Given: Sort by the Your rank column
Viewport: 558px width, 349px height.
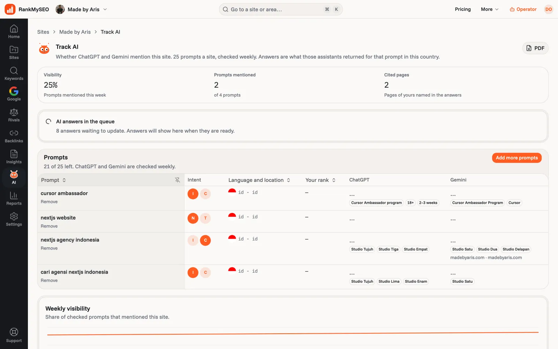Looking at the screenshot, I should click(x=321, y=180).
